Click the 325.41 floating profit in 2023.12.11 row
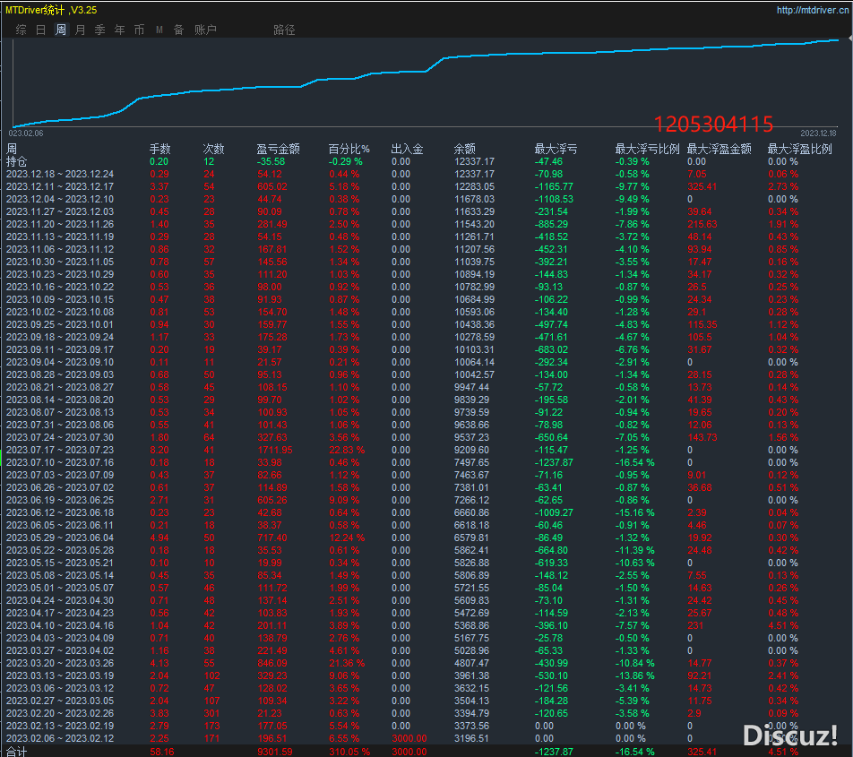Viewport: 853px width, 757px height. [x=702, y=186]
